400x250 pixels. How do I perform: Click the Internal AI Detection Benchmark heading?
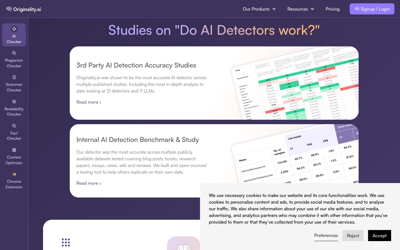click(137, 140)
